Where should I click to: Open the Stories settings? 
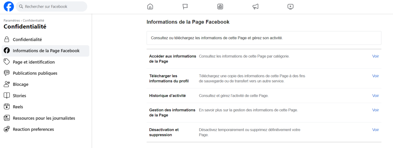[x=46, y=96]
